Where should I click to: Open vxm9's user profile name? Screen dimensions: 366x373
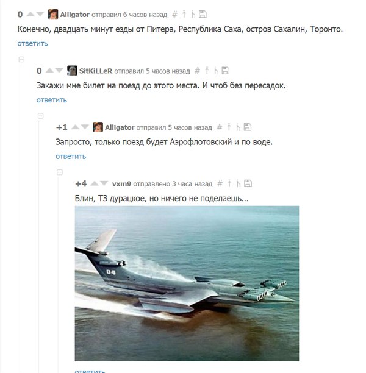121,183
